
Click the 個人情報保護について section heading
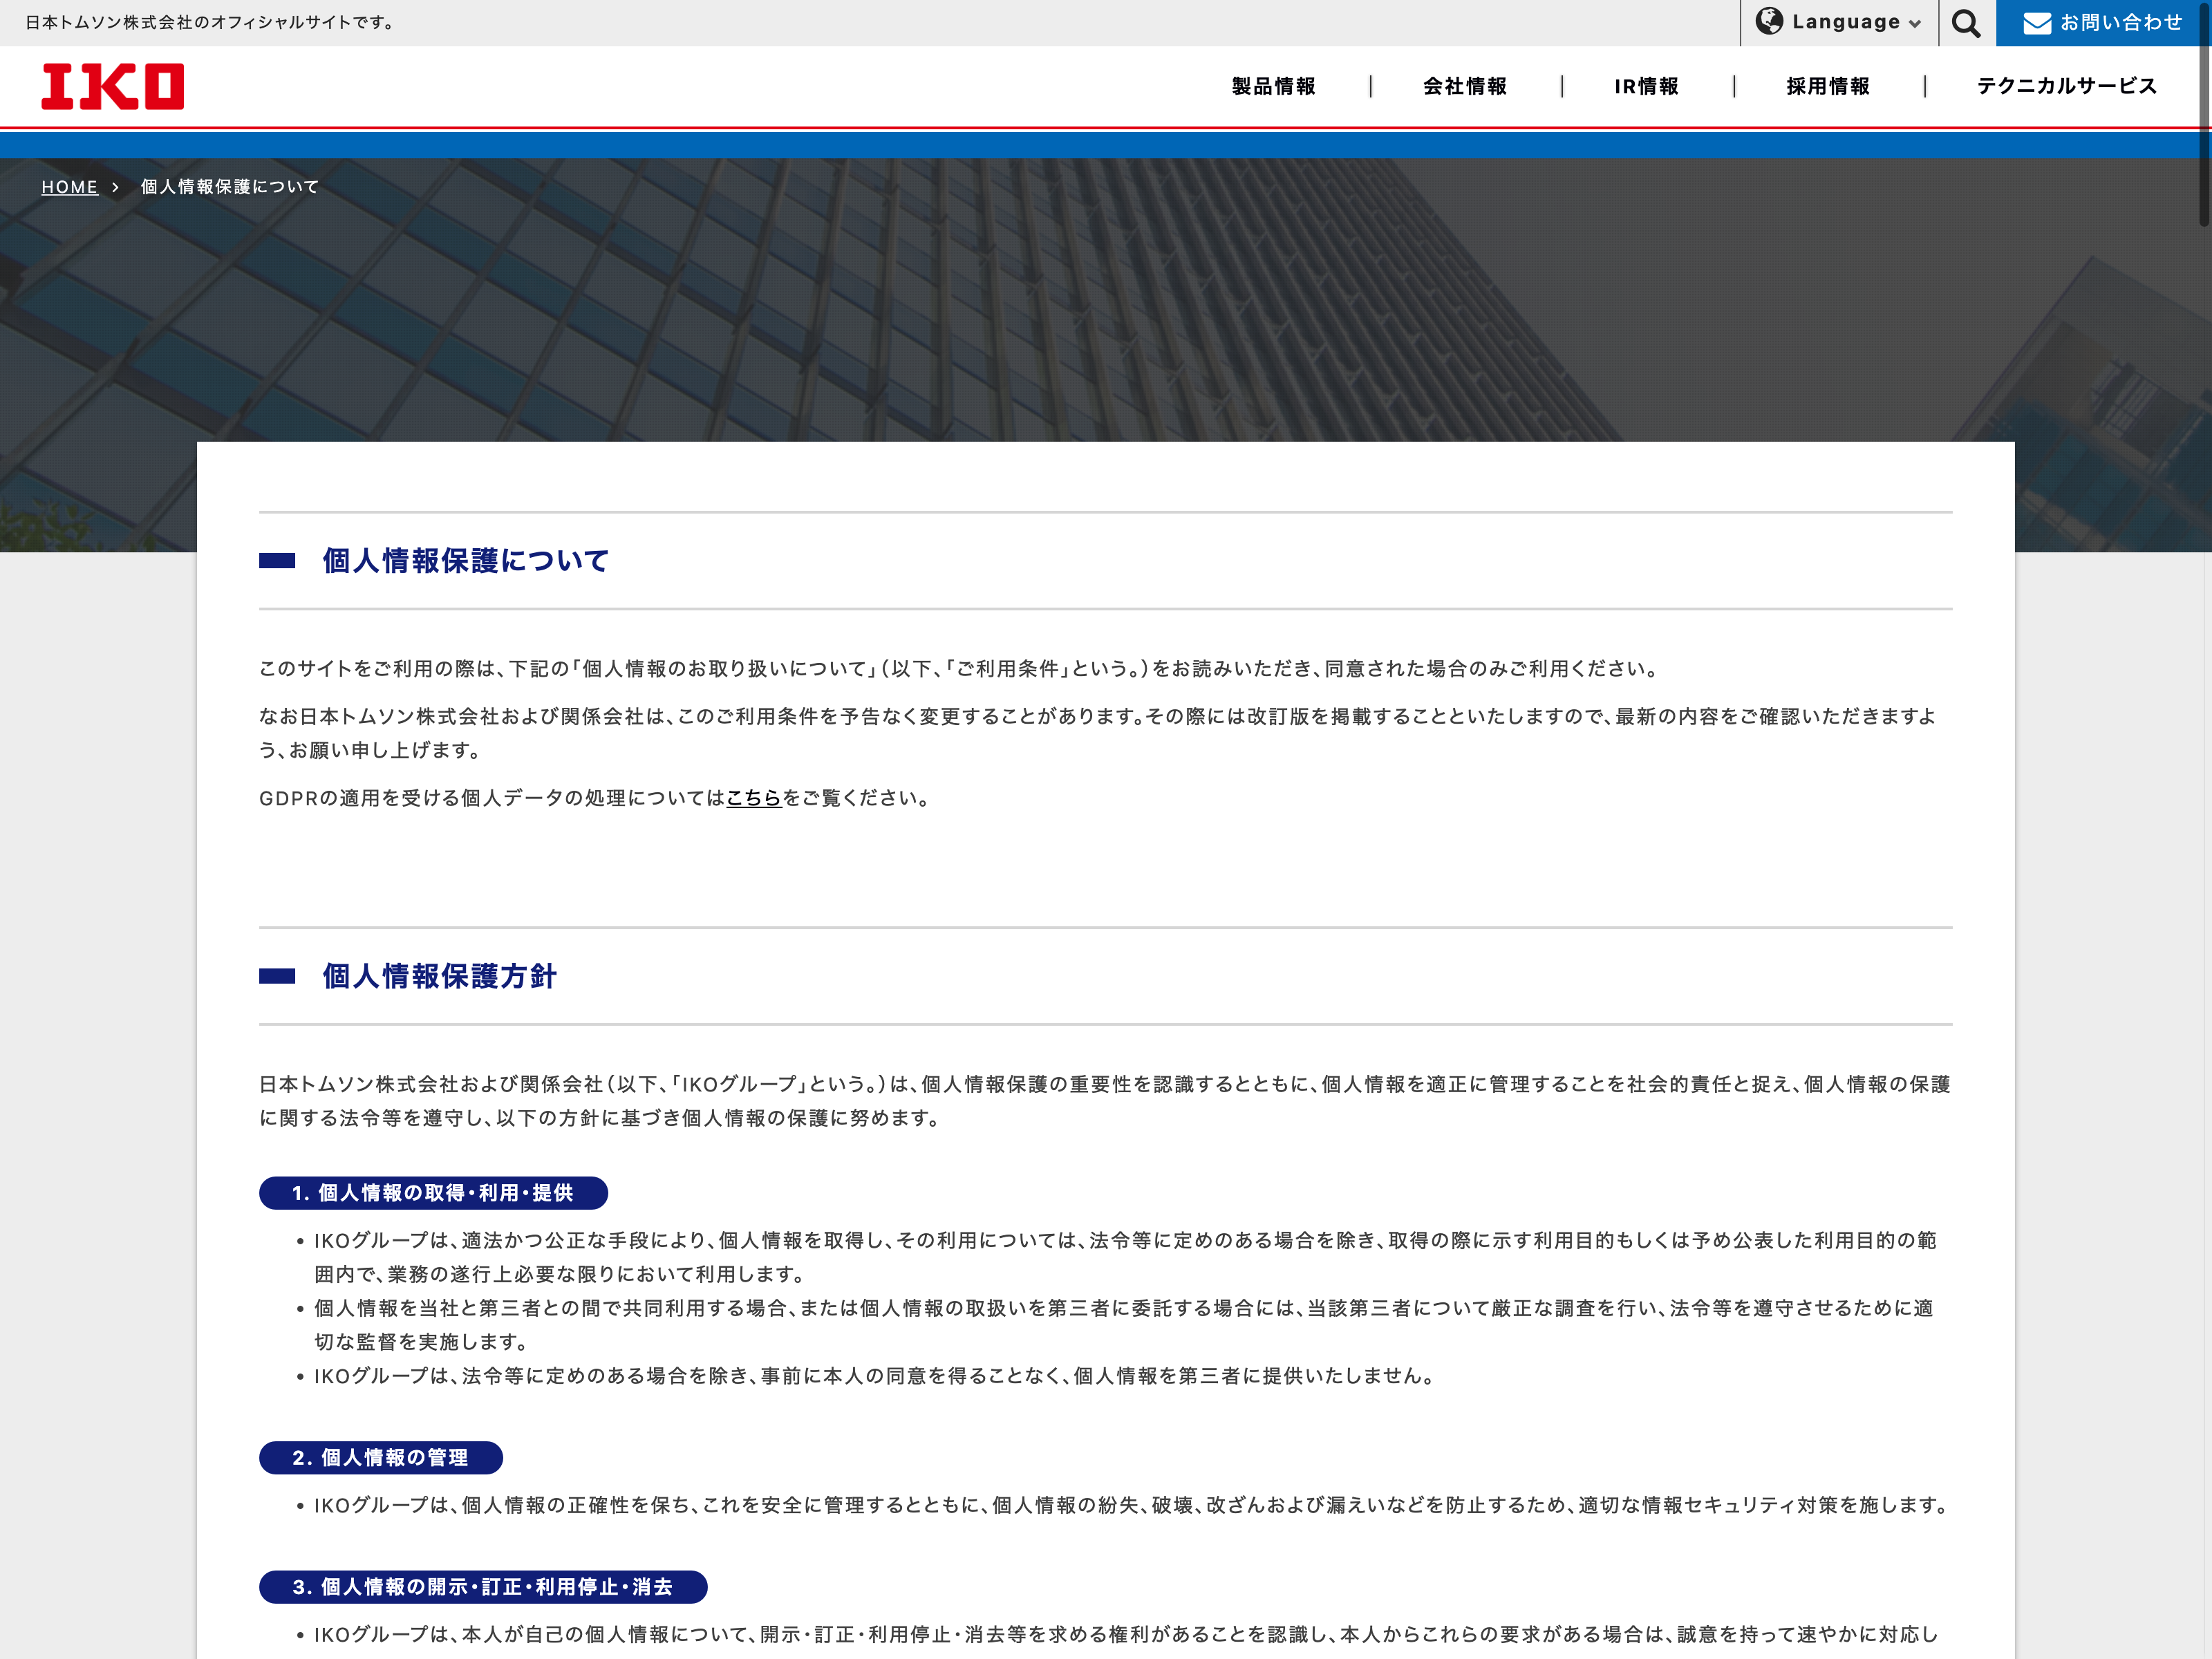point(465,561)
